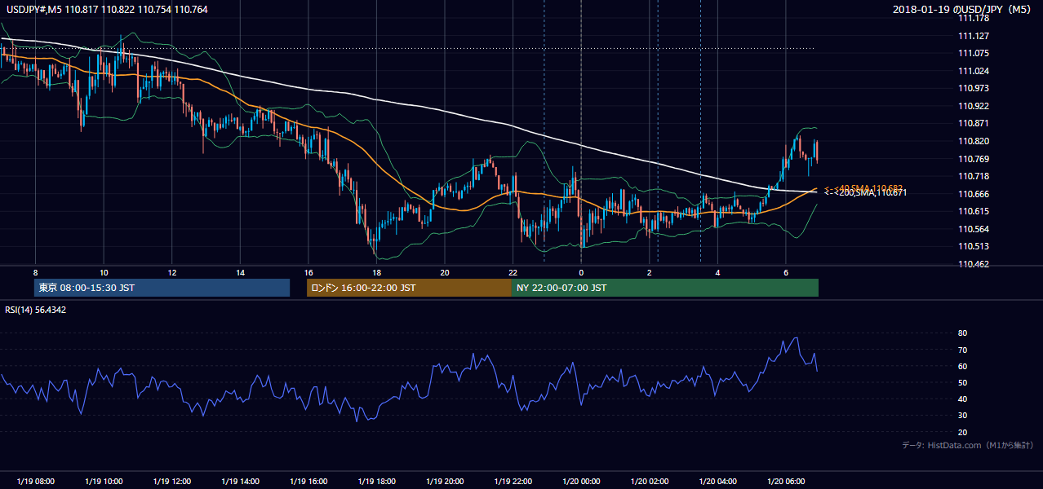Click the データ: HistData.com source credit
This screenshot has width=1043, height=489.
(968, 446)
